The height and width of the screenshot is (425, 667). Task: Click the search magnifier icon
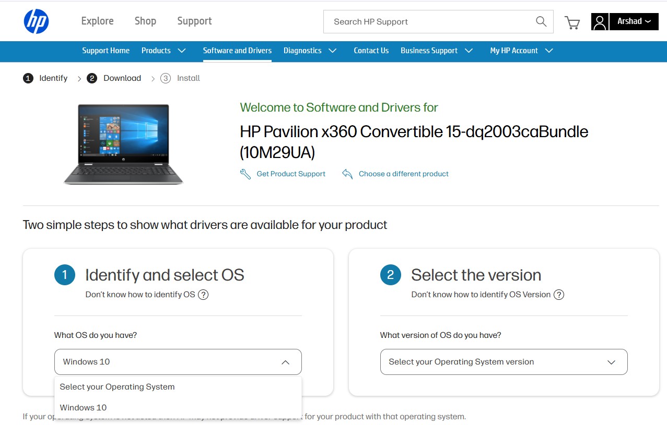(540, 21)
